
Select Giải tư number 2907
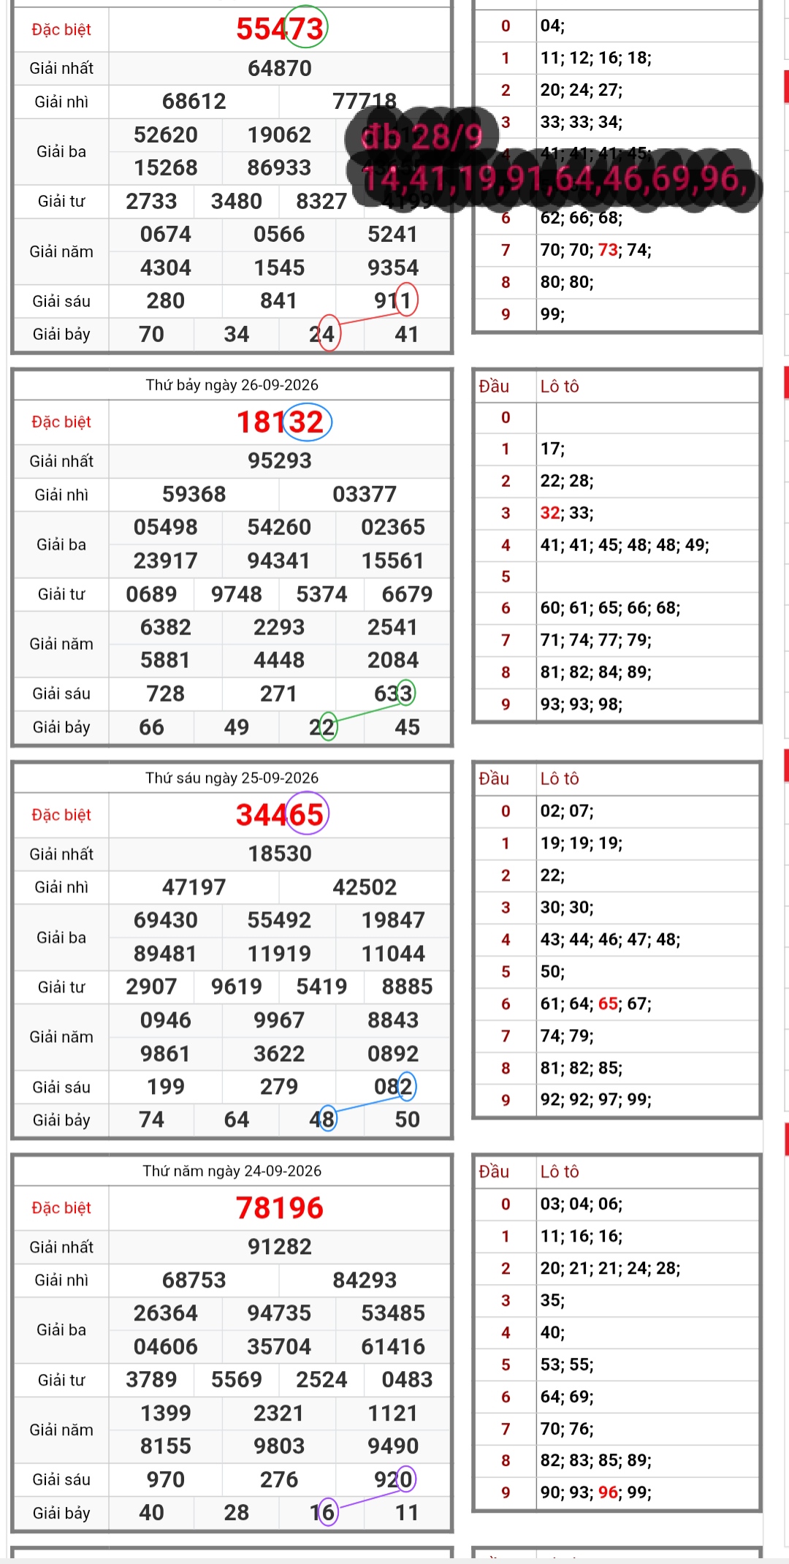[151, 987]
